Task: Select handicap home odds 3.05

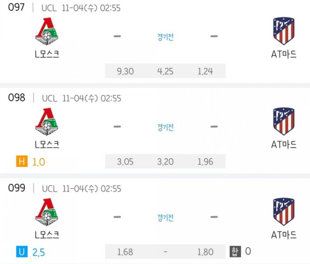Action: (x=125, y=161)
